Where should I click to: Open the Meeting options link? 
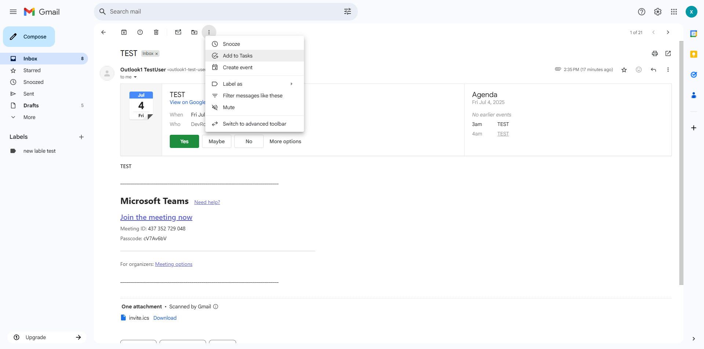click(x=174, y=264)
